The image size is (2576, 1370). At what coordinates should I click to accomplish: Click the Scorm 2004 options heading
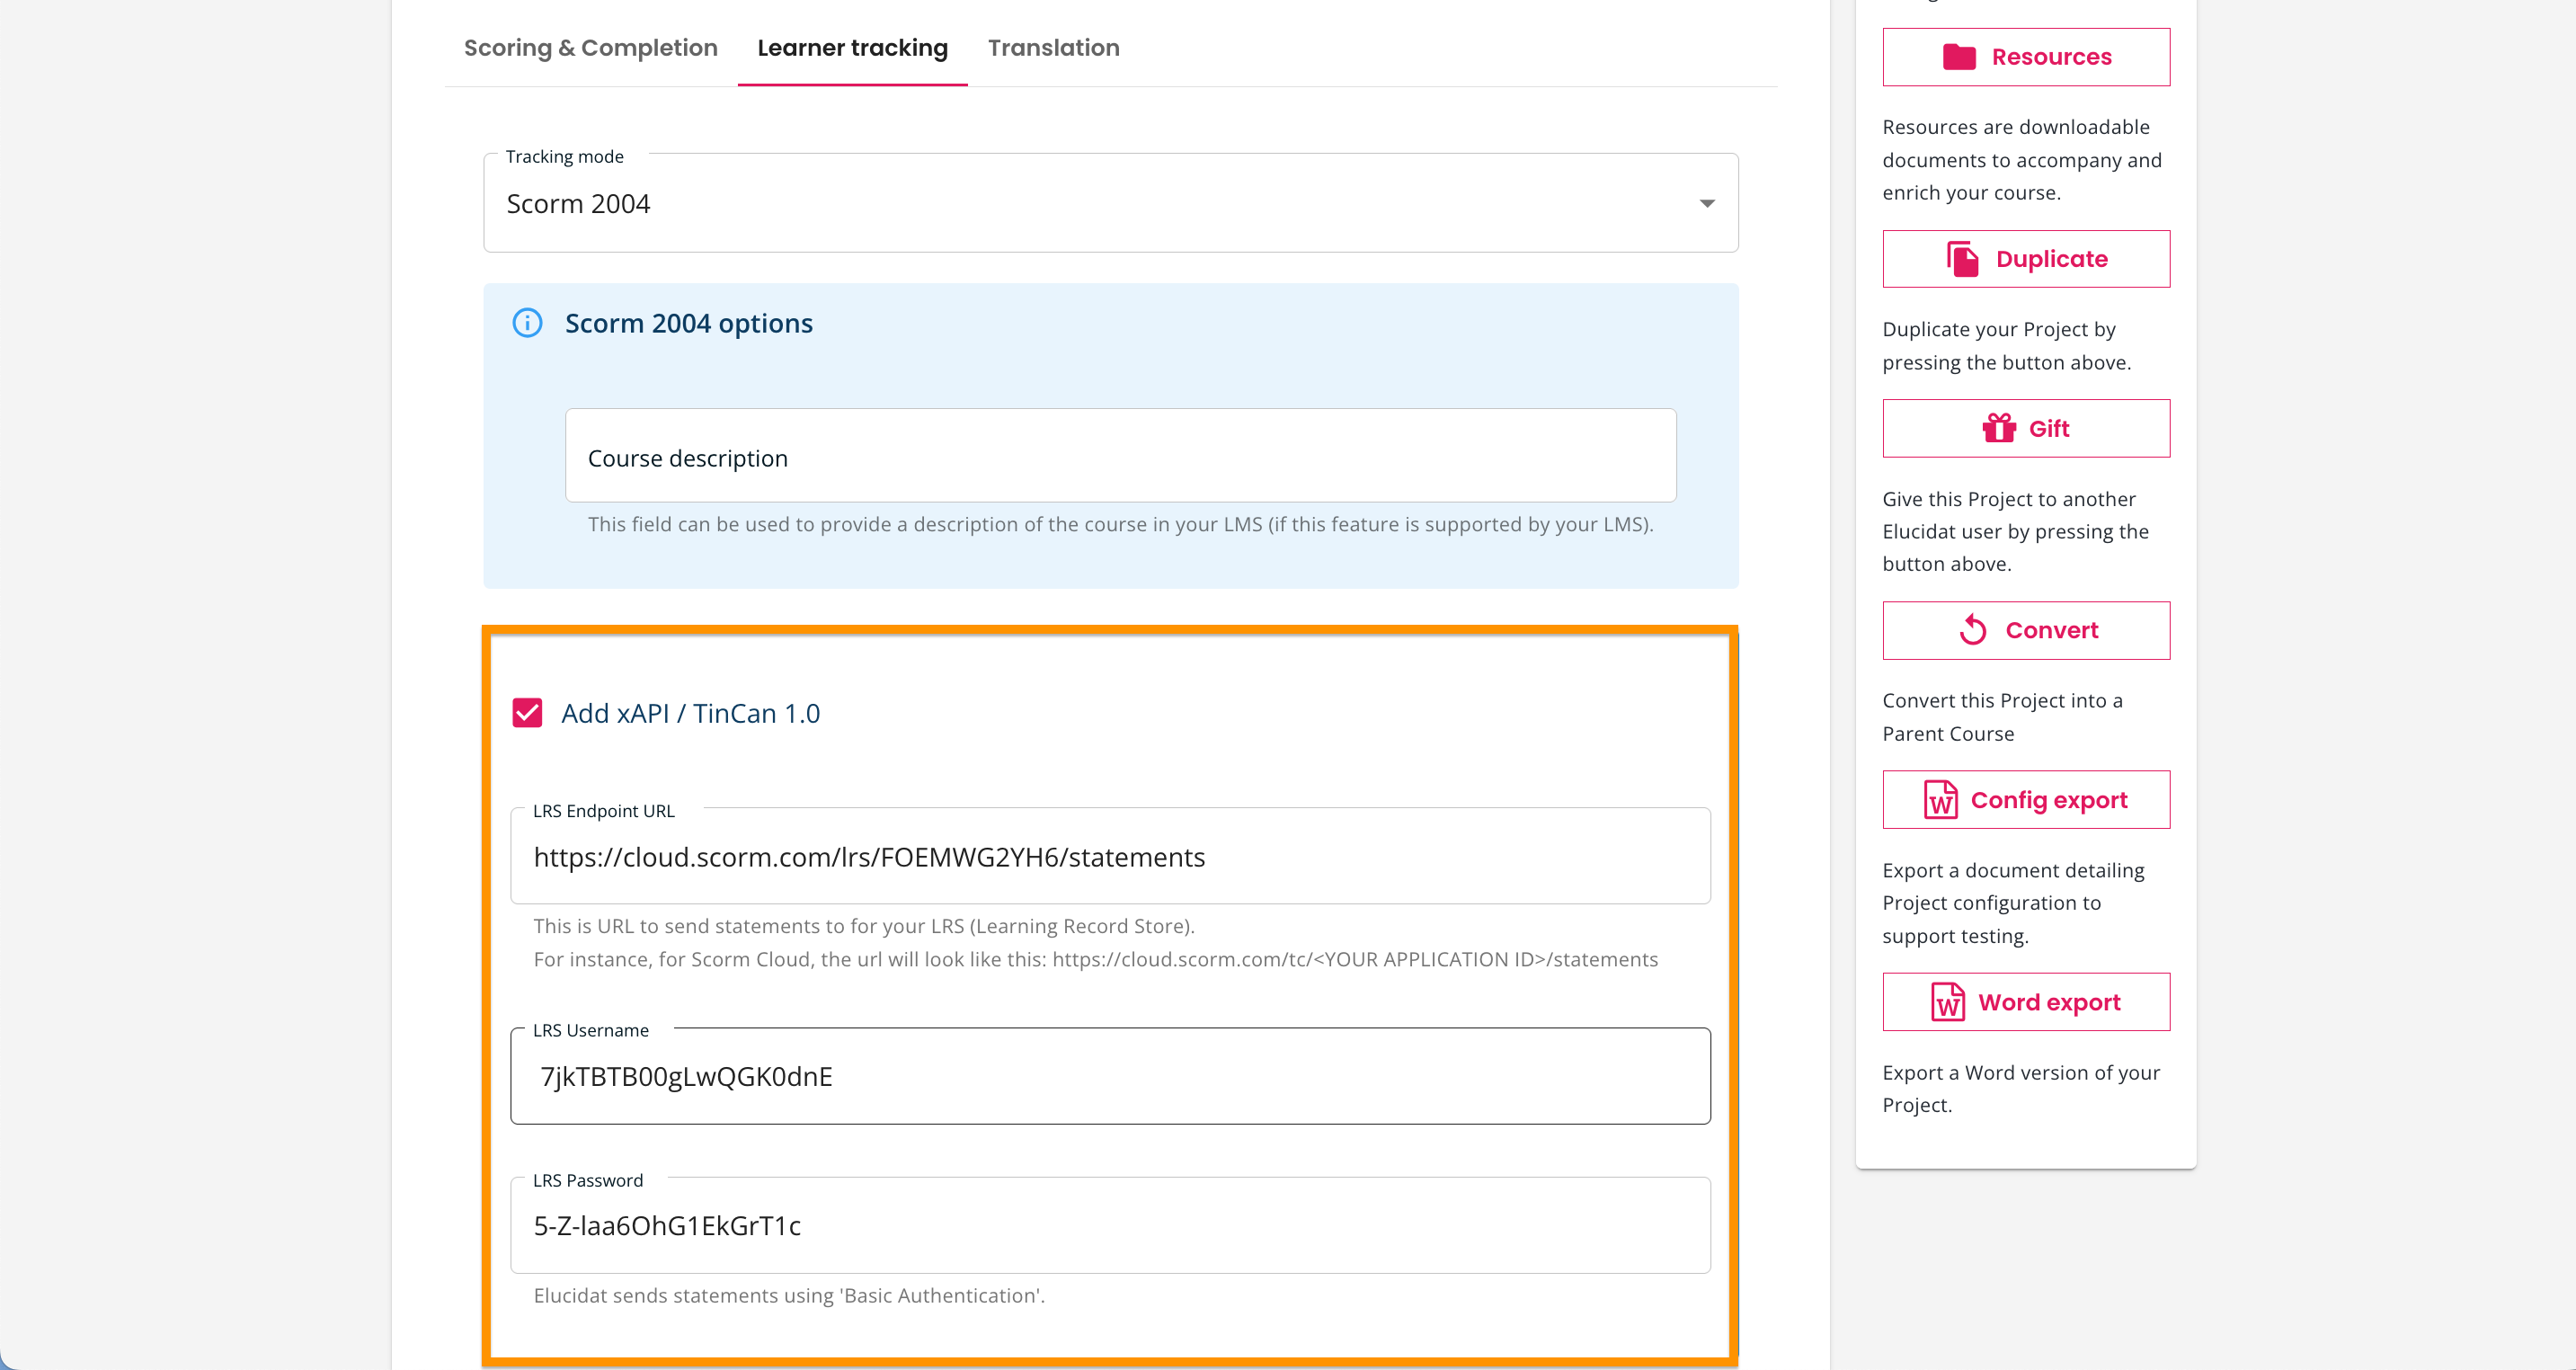(x=689, y=323)
